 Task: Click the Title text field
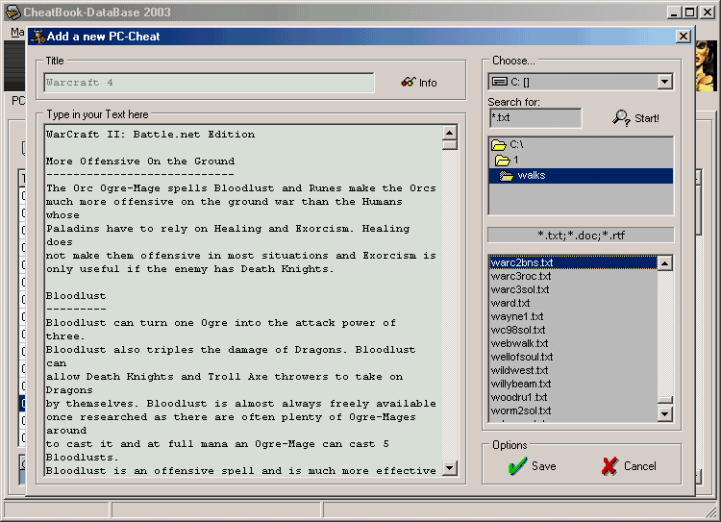point(209,83)
